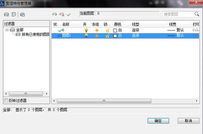Open the Layer States Manager icon

[x=23, y=15]
